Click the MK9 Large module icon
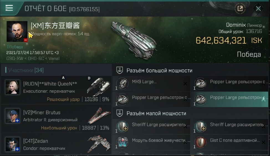270x156 pixels. point(123,84)
